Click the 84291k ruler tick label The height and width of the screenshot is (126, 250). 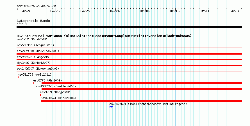point(56,11)
